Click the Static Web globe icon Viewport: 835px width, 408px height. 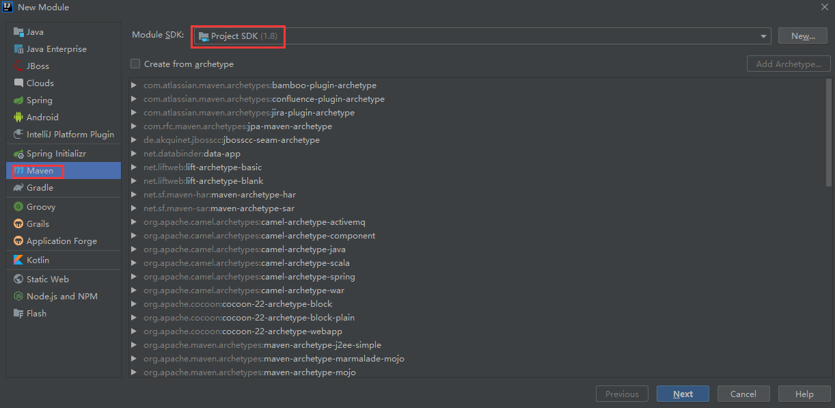tap(18, 280)
